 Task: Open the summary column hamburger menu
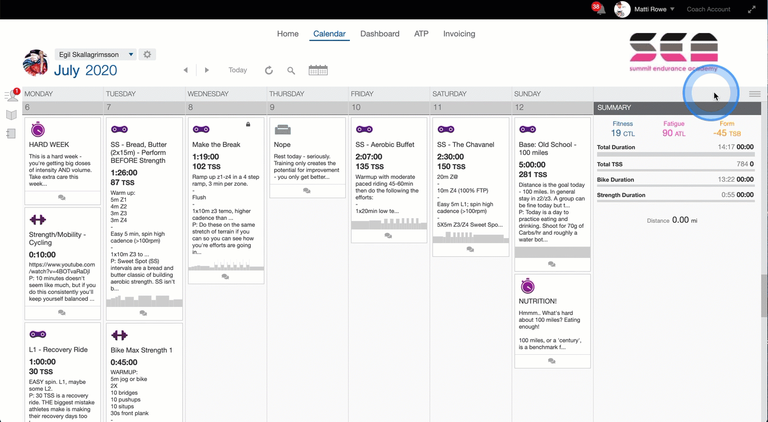(x=755, y=94)
